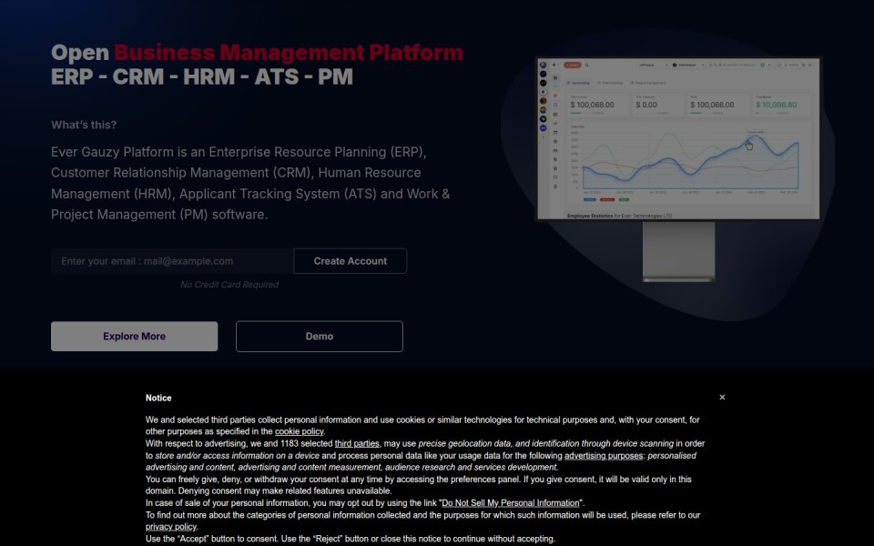Select the Time tracking tab in the dashboard preview
Viewport: 874px width, 546px height.
(x=610, y=83)
